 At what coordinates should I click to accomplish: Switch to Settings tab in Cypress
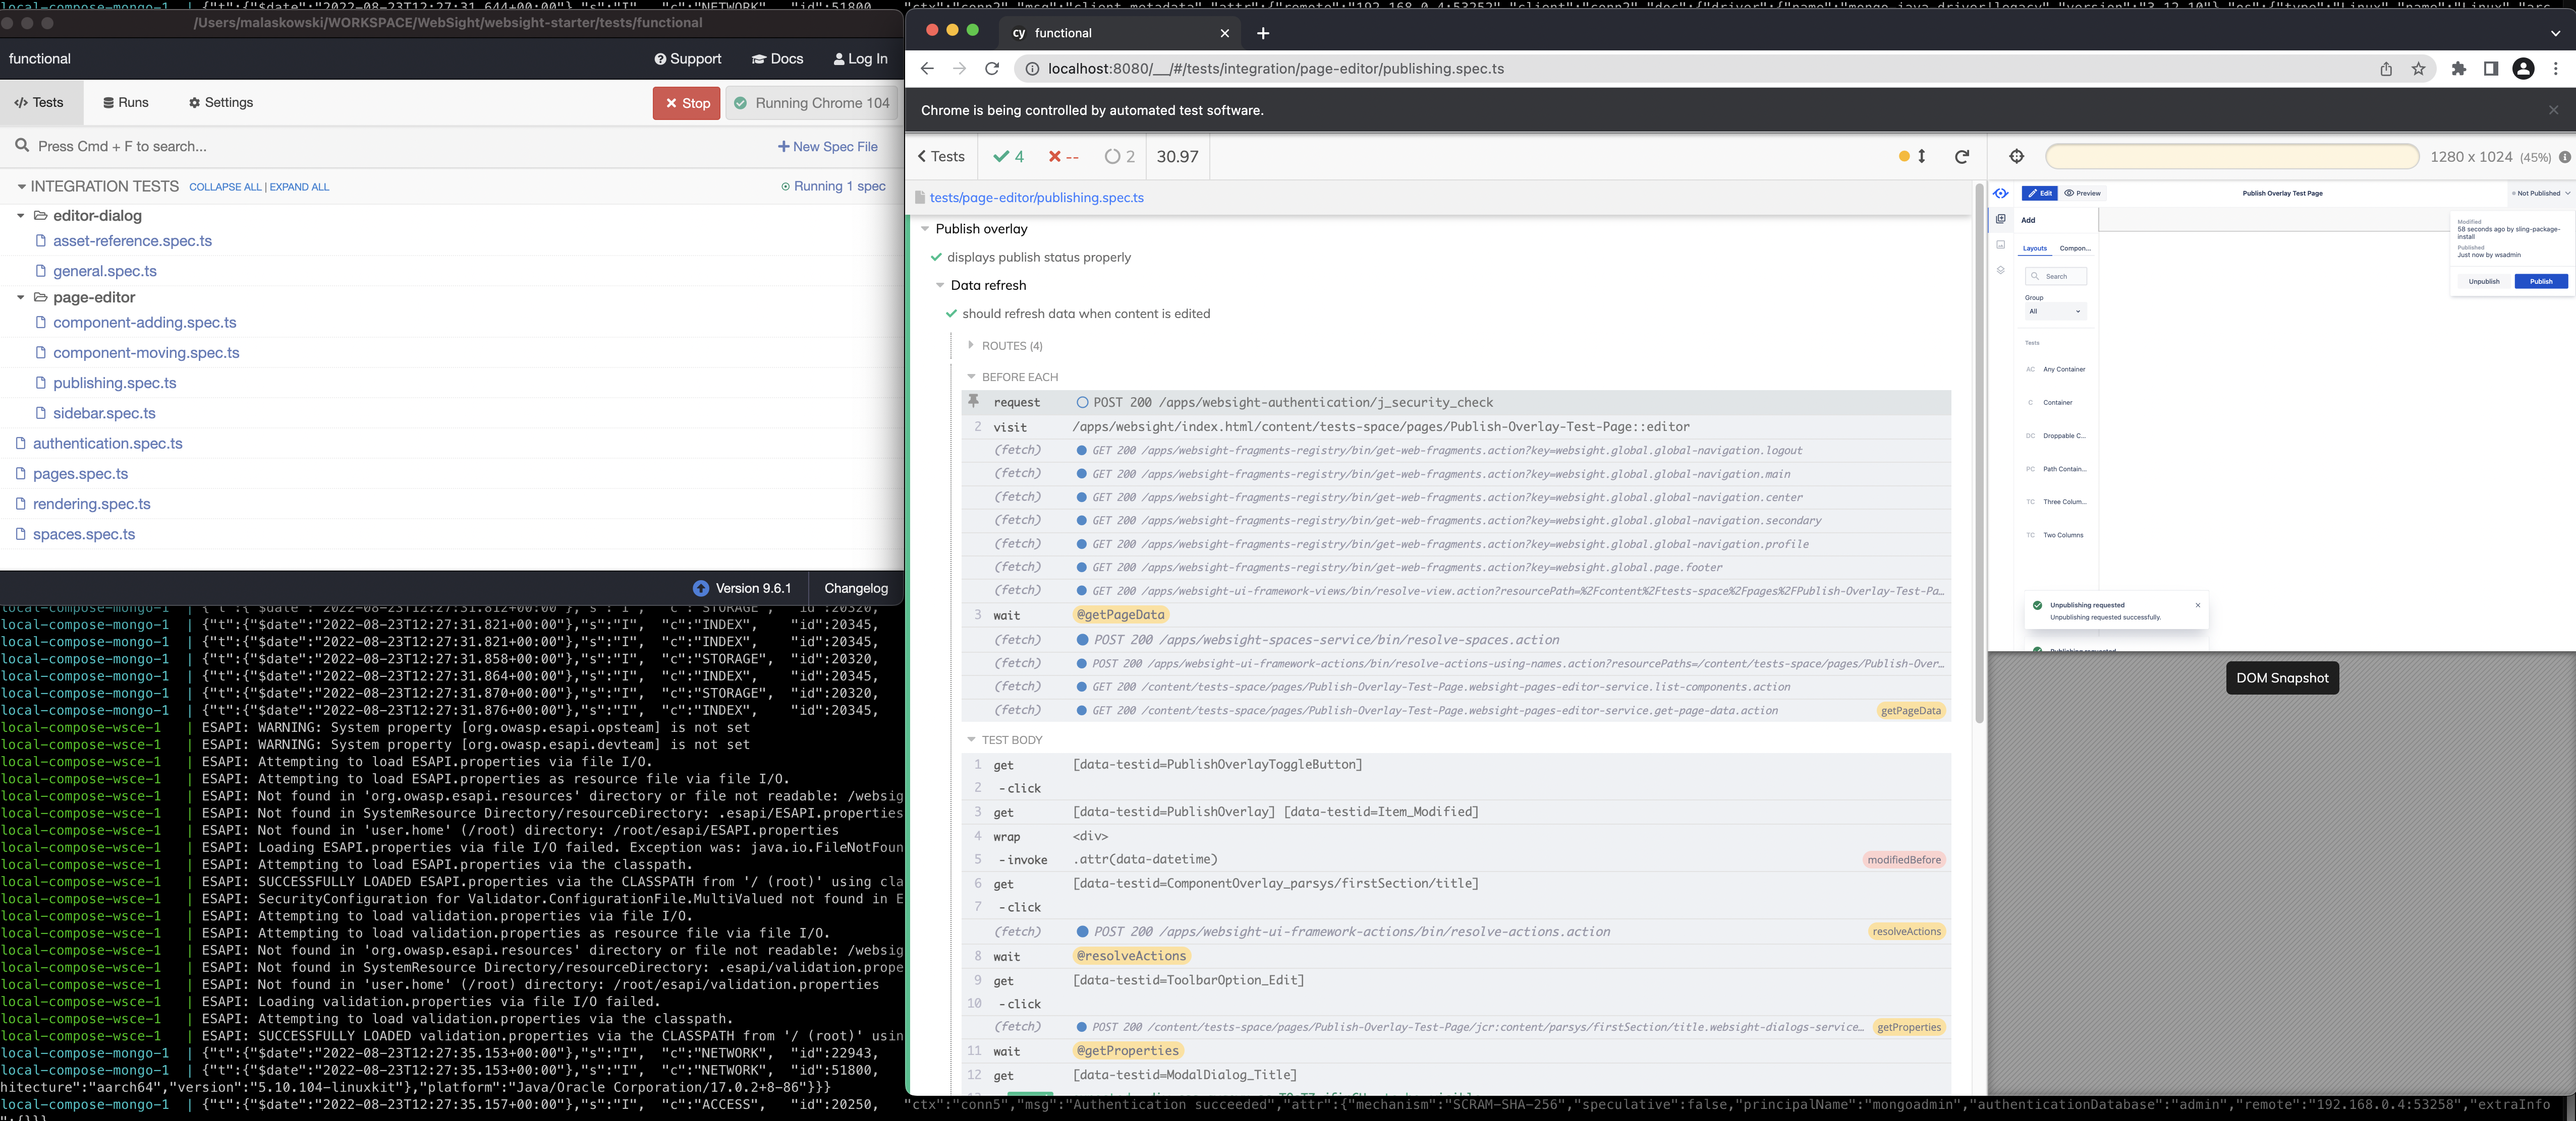point(221,103)
